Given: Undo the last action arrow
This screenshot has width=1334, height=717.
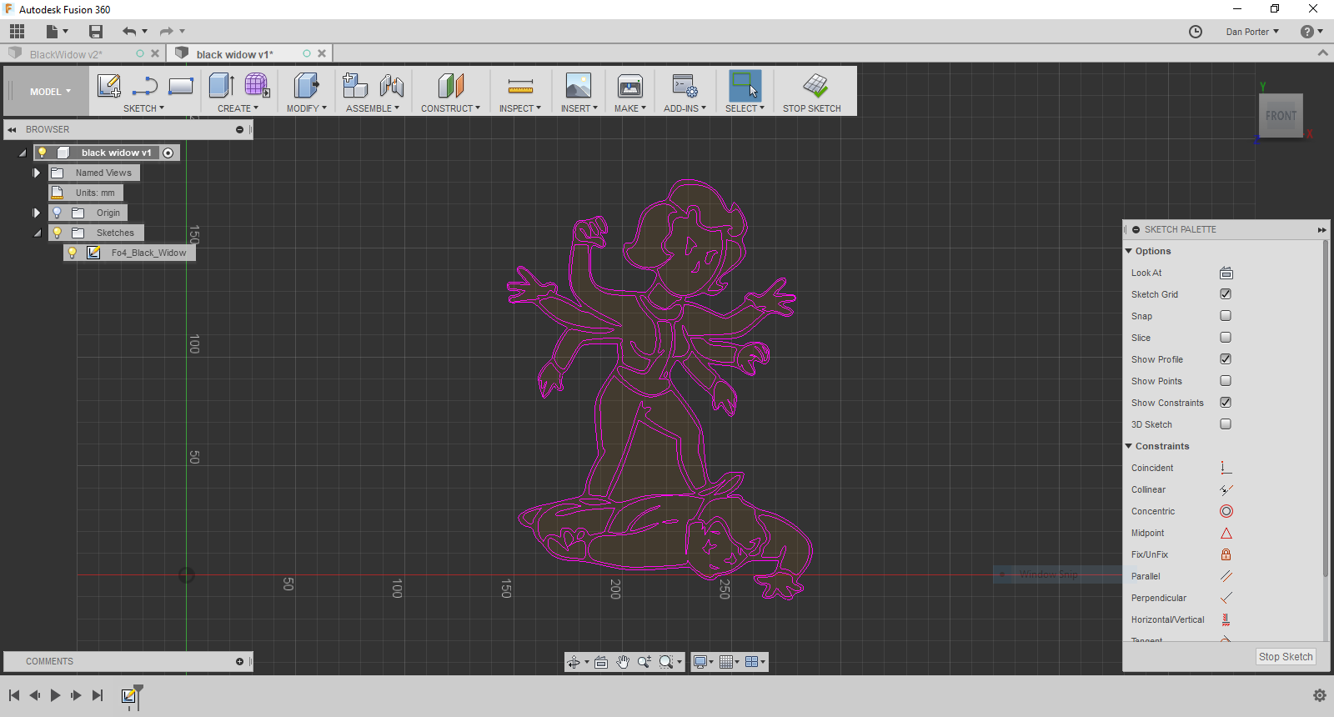Looking at the screenshot, I should tap(129, 32).
